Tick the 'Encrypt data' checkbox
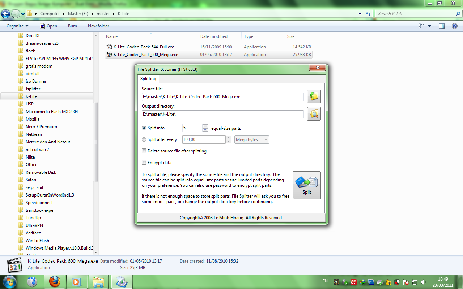This screenshot has height=289, width=463. pyautogui.click(x=144, y=163)
